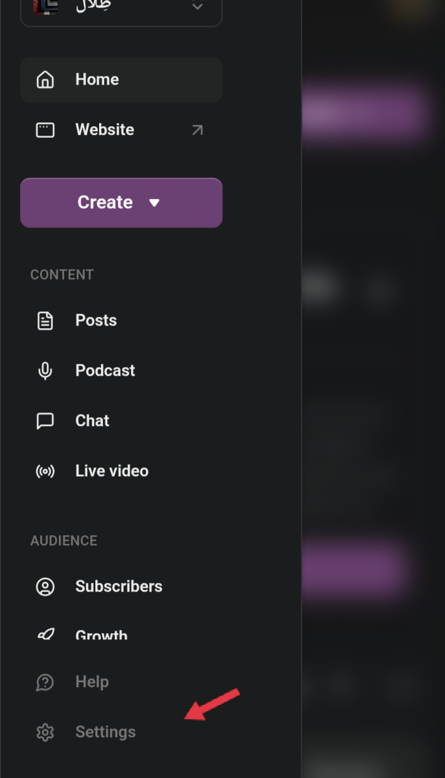445x778 pixels.
Task: Click the Podcast microphone icon
Action: [x=45, y=371]
